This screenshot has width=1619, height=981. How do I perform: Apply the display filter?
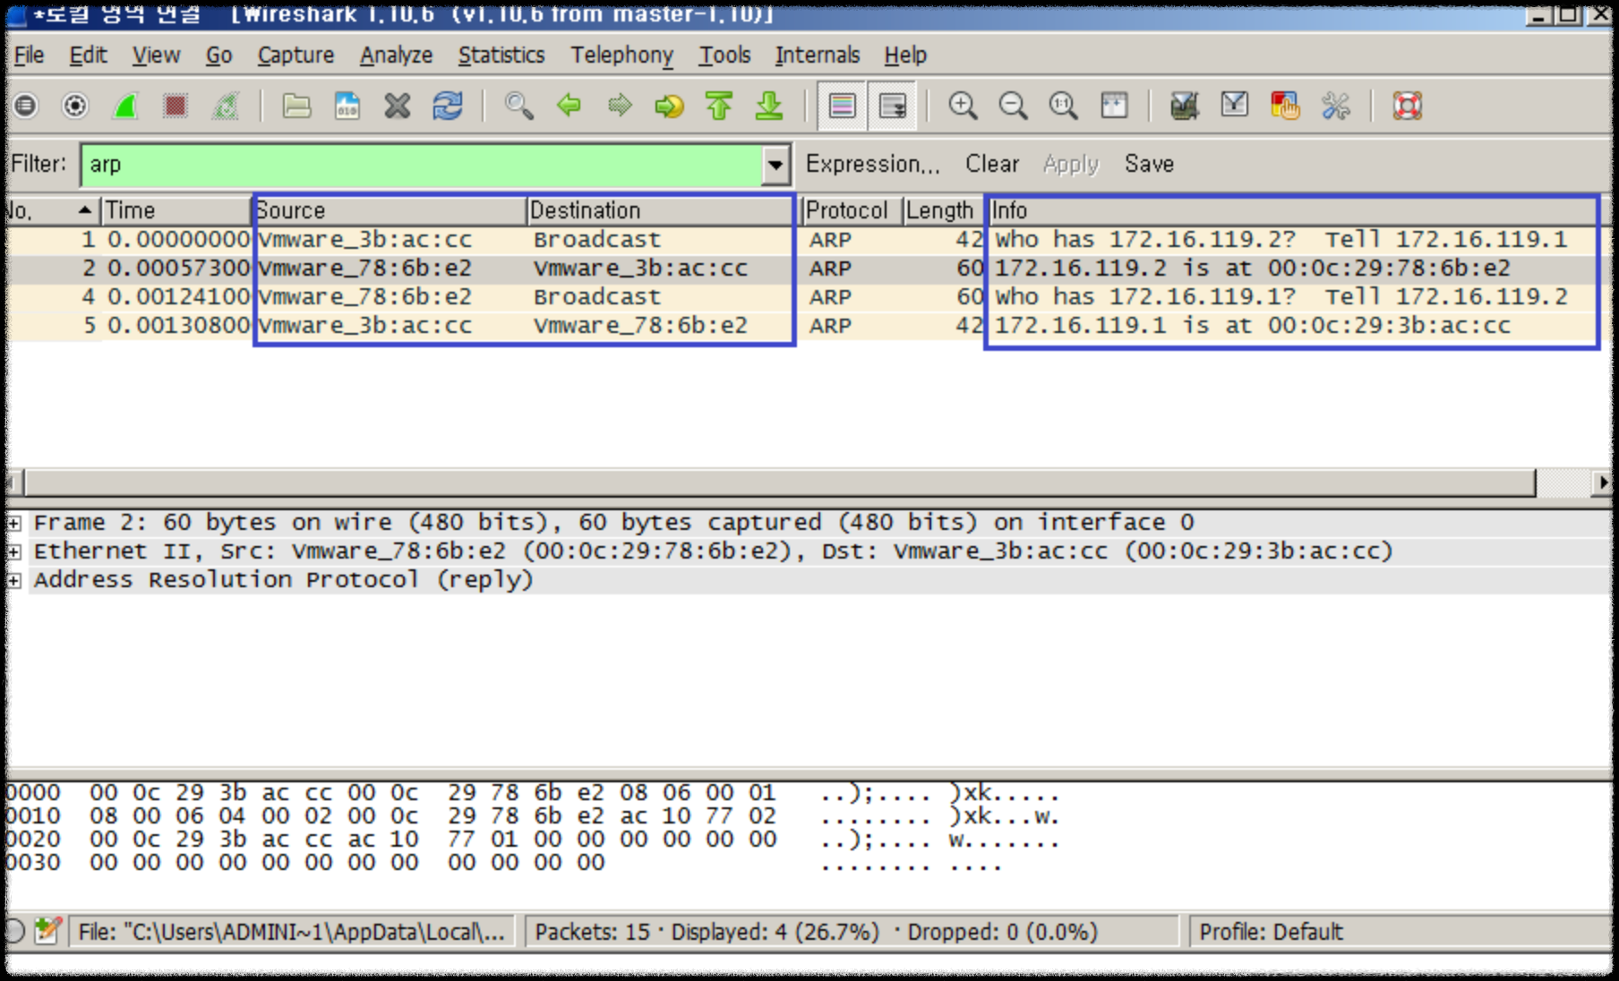(1070, 165)
